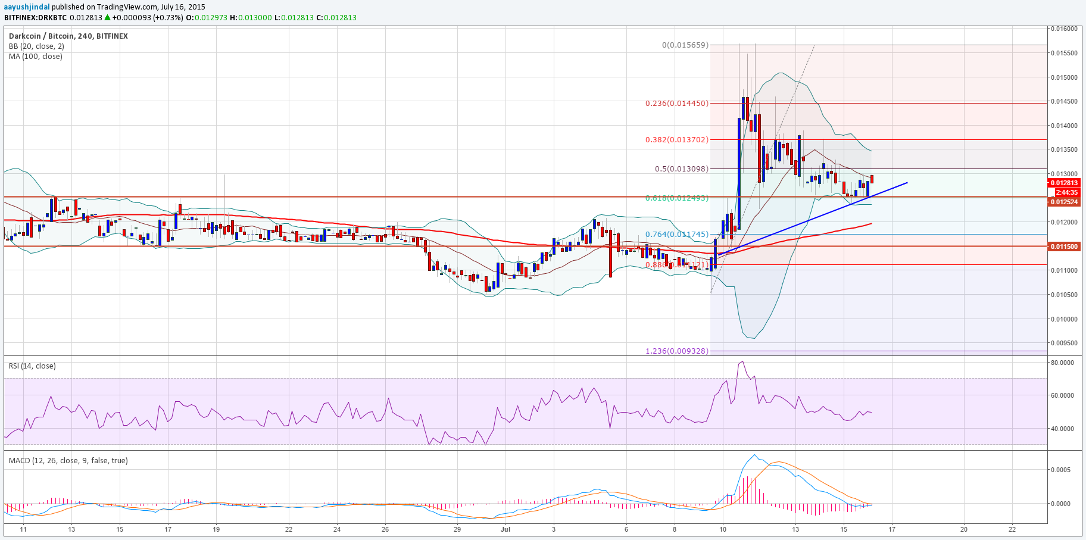Select the 0.236(0.014450) Fibonacci label
This screenshot has width=1086, height=540.
point(677,103)
